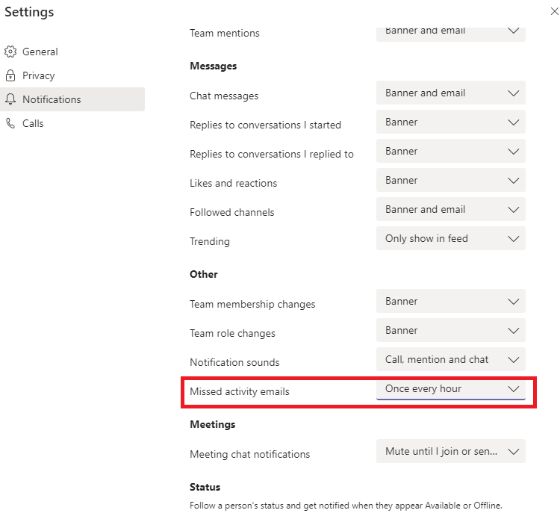560x516 pixels.
Task: Click the General gear icon
Action: click(10, 52)
